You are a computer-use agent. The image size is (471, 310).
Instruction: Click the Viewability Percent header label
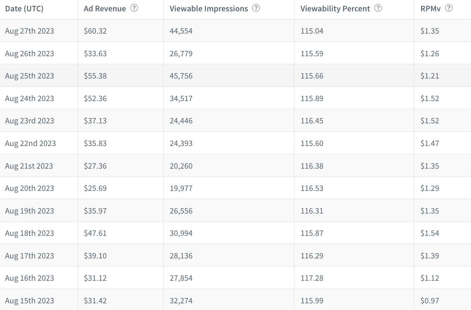pos(335,9)
